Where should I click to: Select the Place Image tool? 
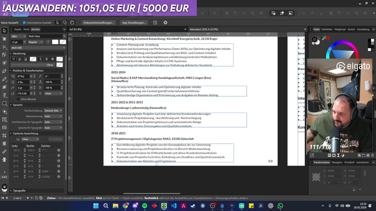pyautogui.click(x=4, y=127)
